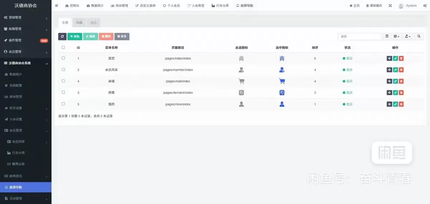Image resolution: width=430 pixels, height=204 pixels.
Task: Open the 个人会员 top tab
Action: coord(171,6)
